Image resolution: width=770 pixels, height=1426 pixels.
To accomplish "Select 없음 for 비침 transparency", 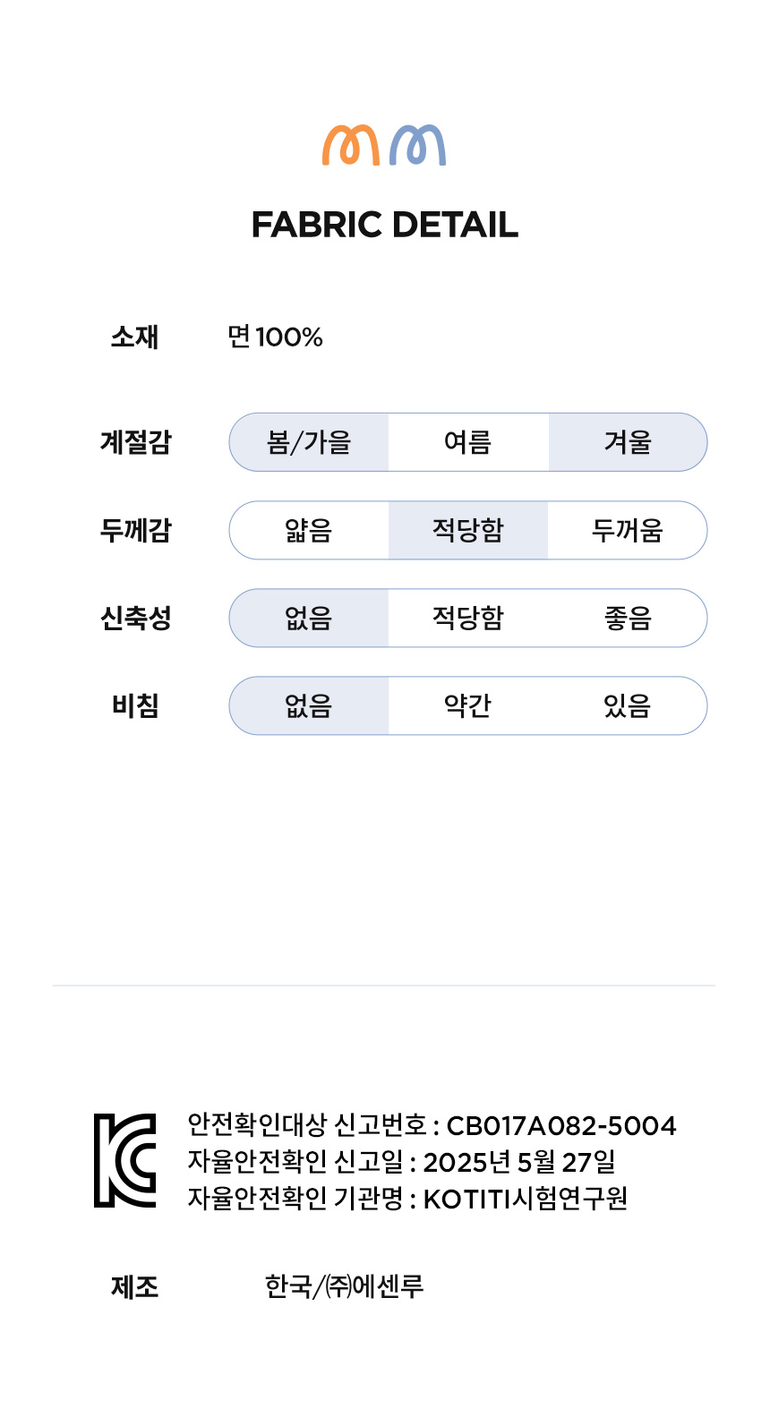I will pyautogui.click(x=309, y=705).
